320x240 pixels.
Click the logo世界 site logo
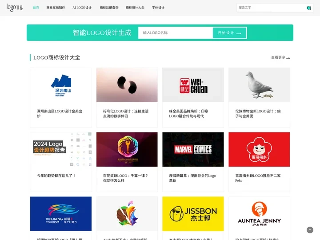15,8
